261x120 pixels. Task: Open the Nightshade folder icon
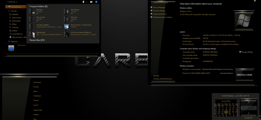(32, 34)
